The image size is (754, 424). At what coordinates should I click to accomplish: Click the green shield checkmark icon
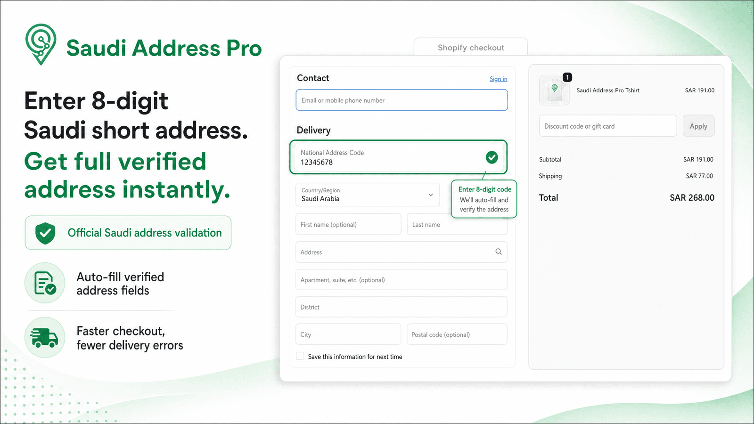click(x=45, y=233)
